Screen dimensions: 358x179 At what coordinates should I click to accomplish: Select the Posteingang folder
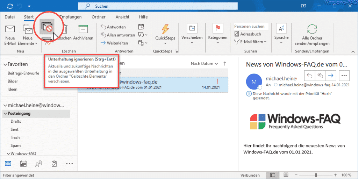(36, 114)
